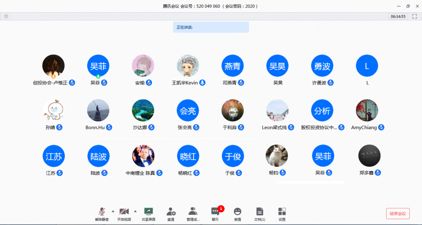The image size is (422, 225).
Task: Select the 中南锂业 陈真 participant avatar
Action: (x=143, y=156)
